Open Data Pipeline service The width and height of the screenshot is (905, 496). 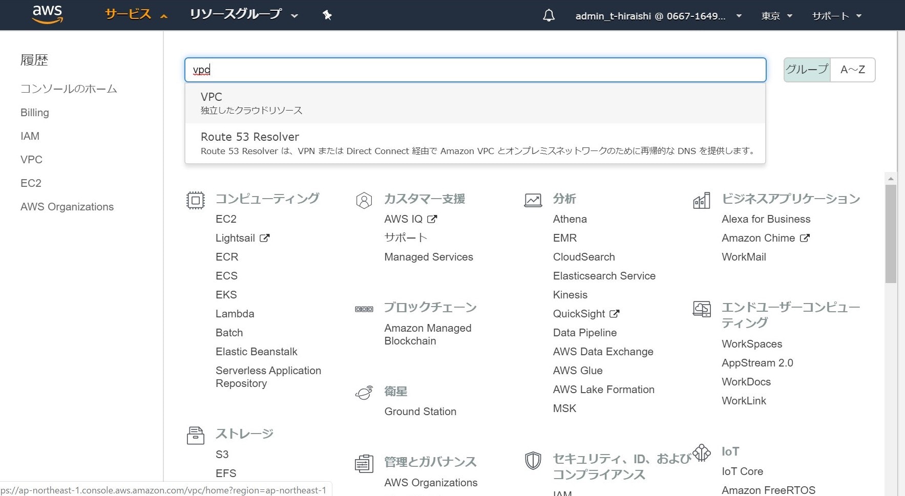585,333
